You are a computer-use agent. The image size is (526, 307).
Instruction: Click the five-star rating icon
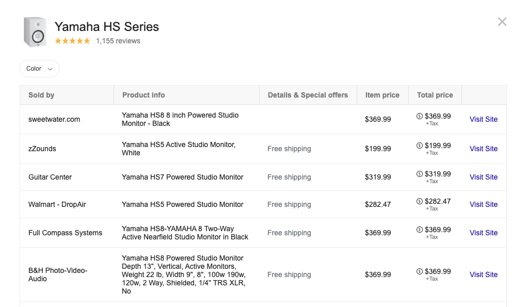(72, 41)
